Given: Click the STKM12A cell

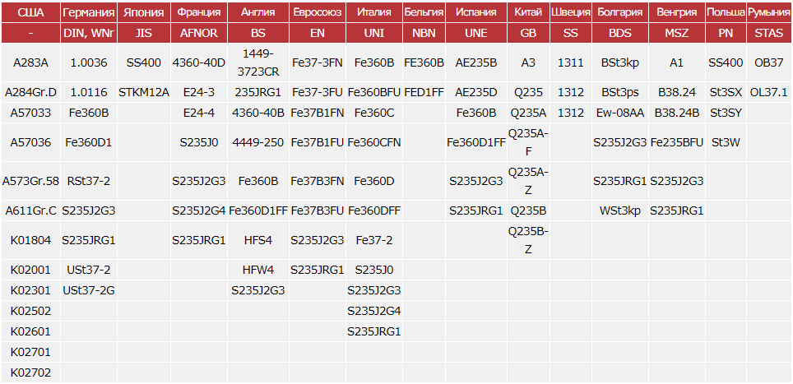Looking at the screenshot, I should point(143,92).
